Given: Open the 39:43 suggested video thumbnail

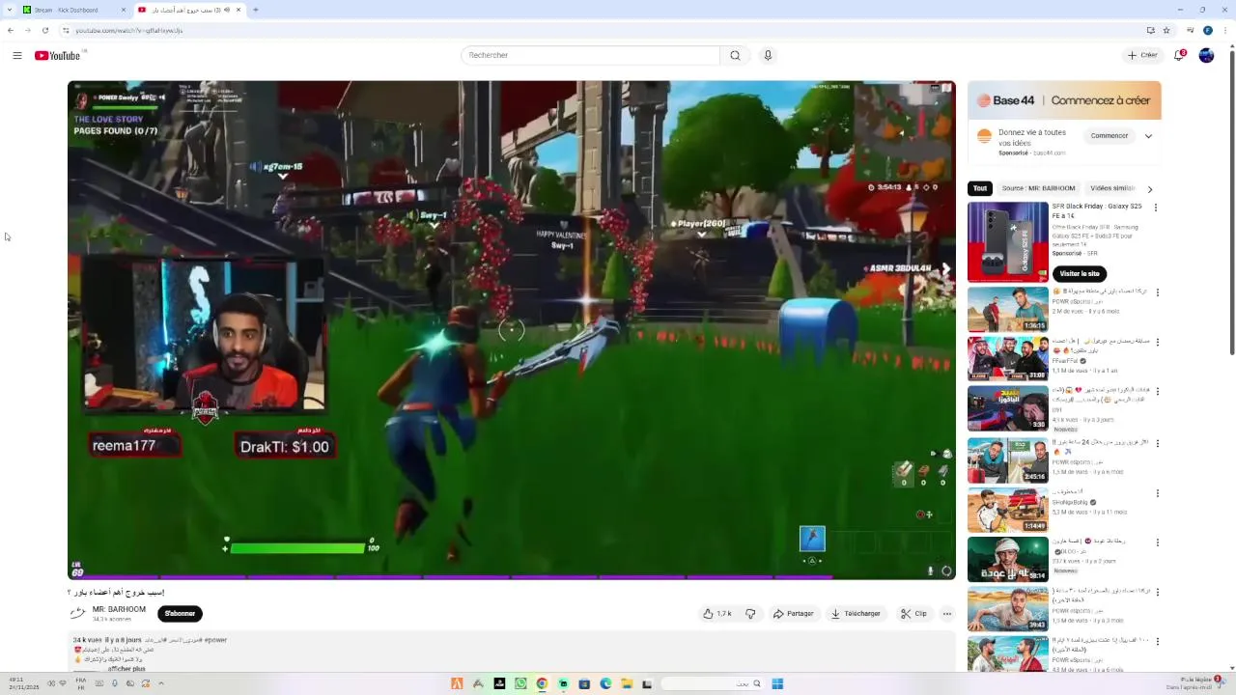Looking at the screenshot, I should pyautogui.click(x=1008, y=610).
